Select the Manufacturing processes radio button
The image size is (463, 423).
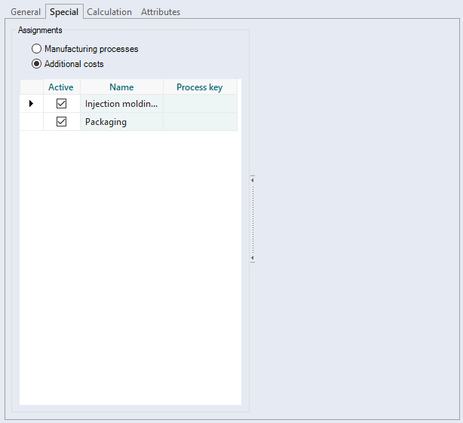[36, 49]
